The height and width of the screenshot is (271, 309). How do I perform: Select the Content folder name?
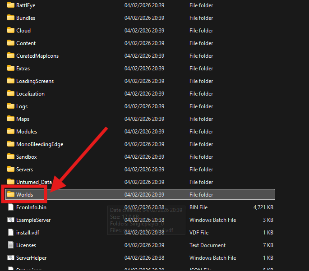26,43
